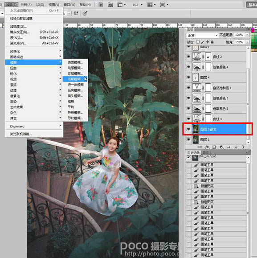Image resolution: width=257 pixels, height=258 pixels.
Task: Open the 正常 blend mode dropdown
Action: click(202, 35)
